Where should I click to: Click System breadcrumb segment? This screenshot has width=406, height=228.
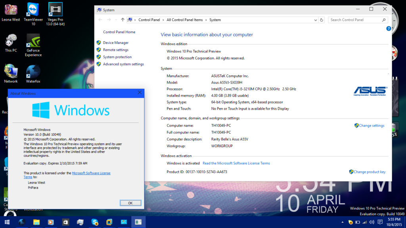pyautogui.click(x=215, y=20)
